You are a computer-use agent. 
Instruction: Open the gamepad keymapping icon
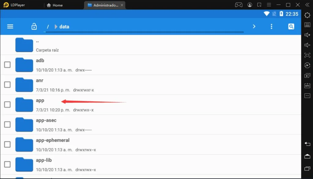[238, 5]
